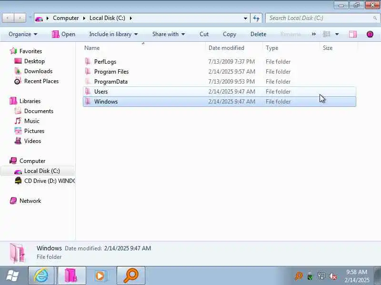381x285 pixels.
Task: Sort by the Name column header
Action: 144,48
